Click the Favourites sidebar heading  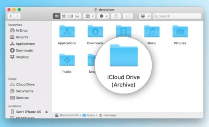(15, 25)
